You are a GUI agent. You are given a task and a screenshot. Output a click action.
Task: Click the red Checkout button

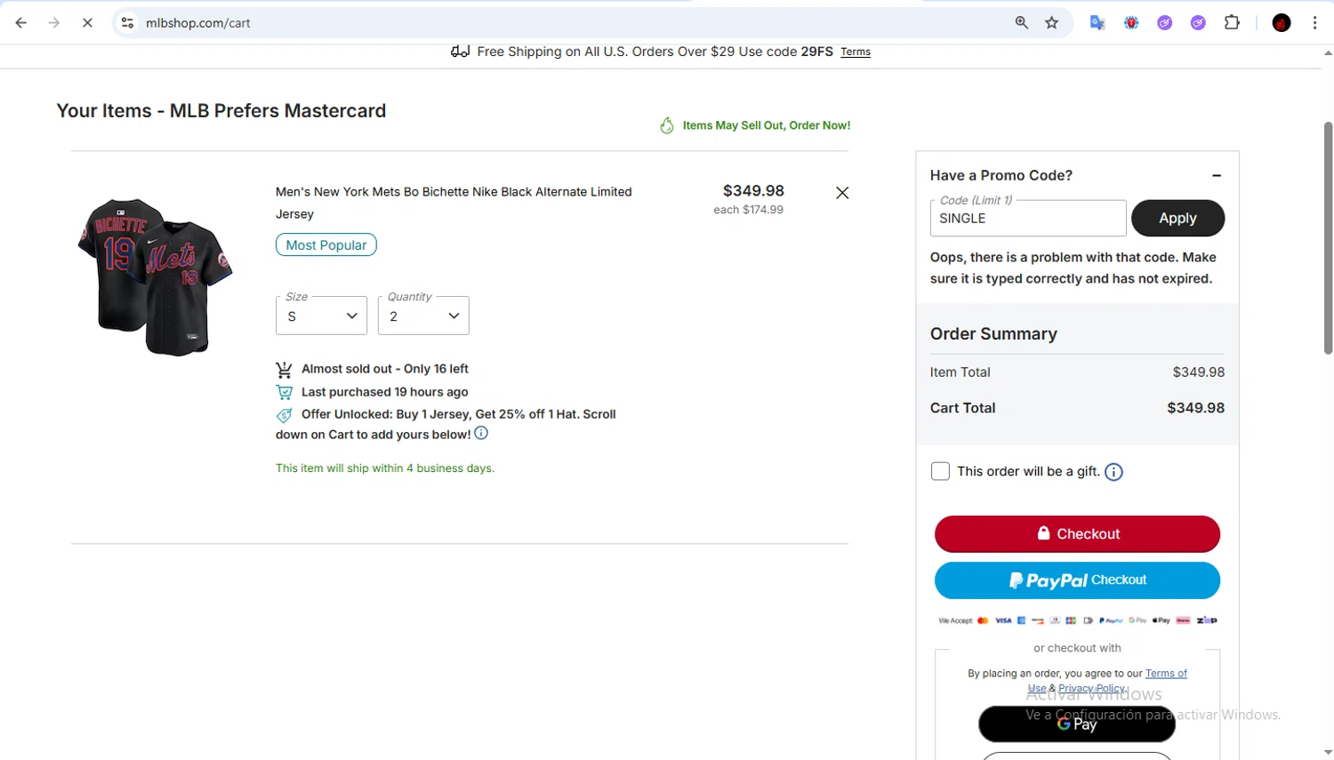(1077, 534)
